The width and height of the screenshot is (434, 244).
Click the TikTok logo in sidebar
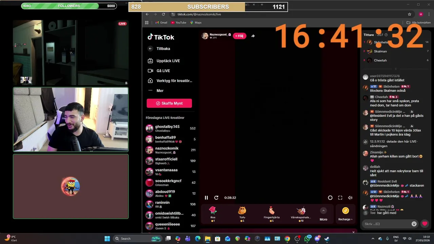pos(161,37)
